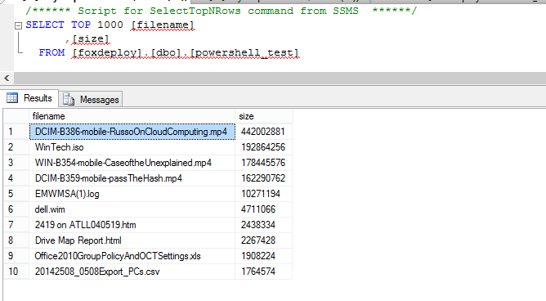The width and height of the screenshot is (546, 301).
Task: Select cell DCIM-B386-mobile-RussoOnCloudComputing.mp4
Action: pos(132,132)
